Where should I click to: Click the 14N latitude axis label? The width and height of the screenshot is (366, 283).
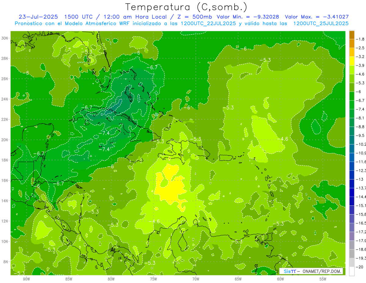5,201
